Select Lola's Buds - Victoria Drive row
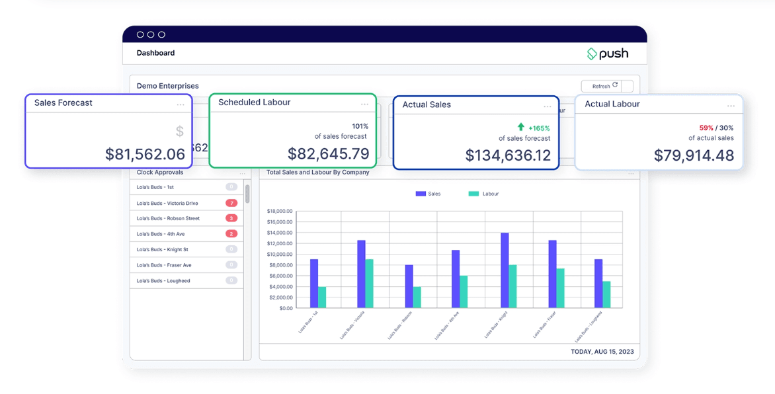 point(167,203)
